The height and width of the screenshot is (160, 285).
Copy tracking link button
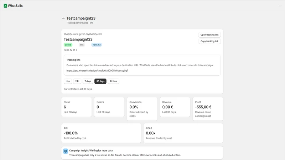click(209, 41)
